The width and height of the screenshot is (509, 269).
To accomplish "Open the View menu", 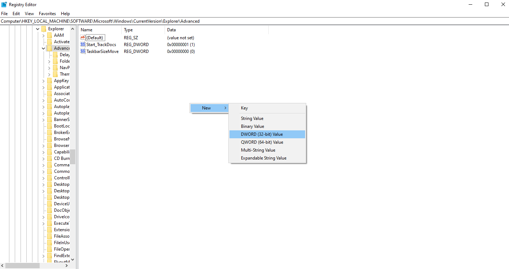I will (x=30, y=14).
